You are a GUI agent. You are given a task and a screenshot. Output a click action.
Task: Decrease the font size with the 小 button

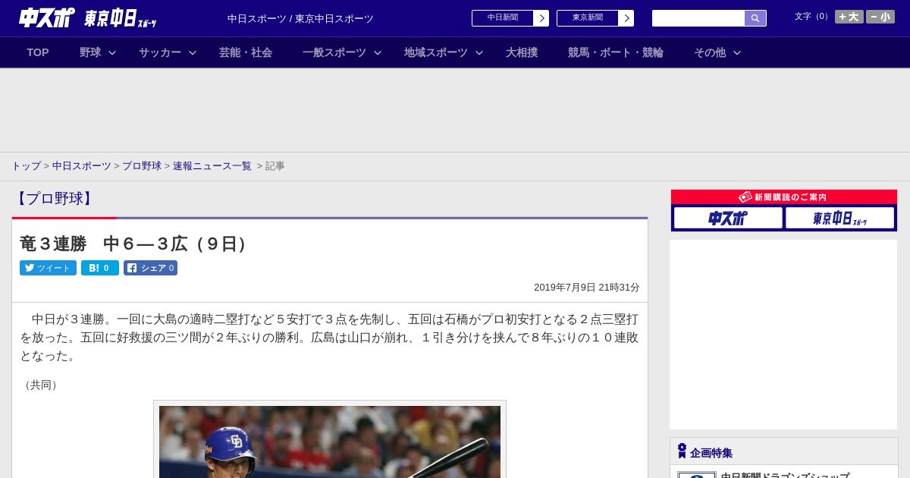[x=880, y=17]
